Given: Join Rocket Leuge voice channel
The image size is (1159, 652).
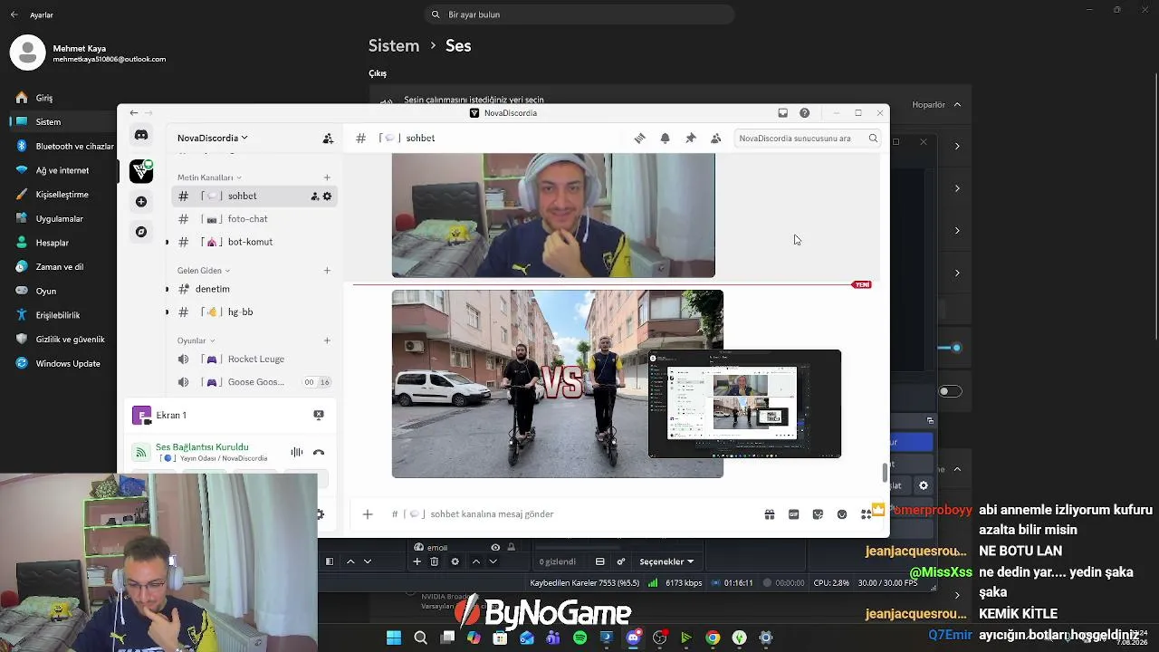Looking at the screenshot, I should (x=254, y=360).
